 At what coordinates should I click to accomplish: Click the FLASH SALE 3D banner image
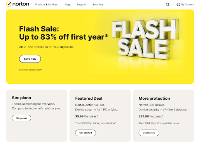(x=145, y=40)
